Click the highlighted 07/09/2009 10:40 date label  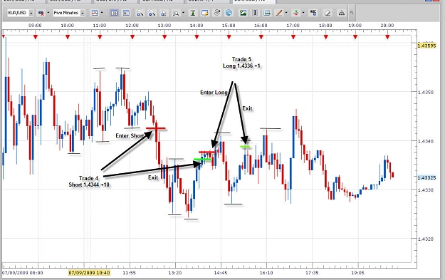[x=89, y=273]
